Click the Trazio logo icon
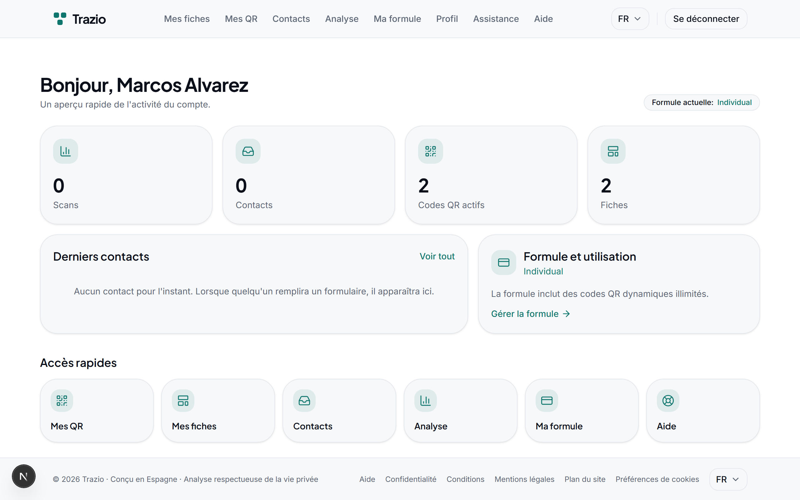 (x=60, y=19)
